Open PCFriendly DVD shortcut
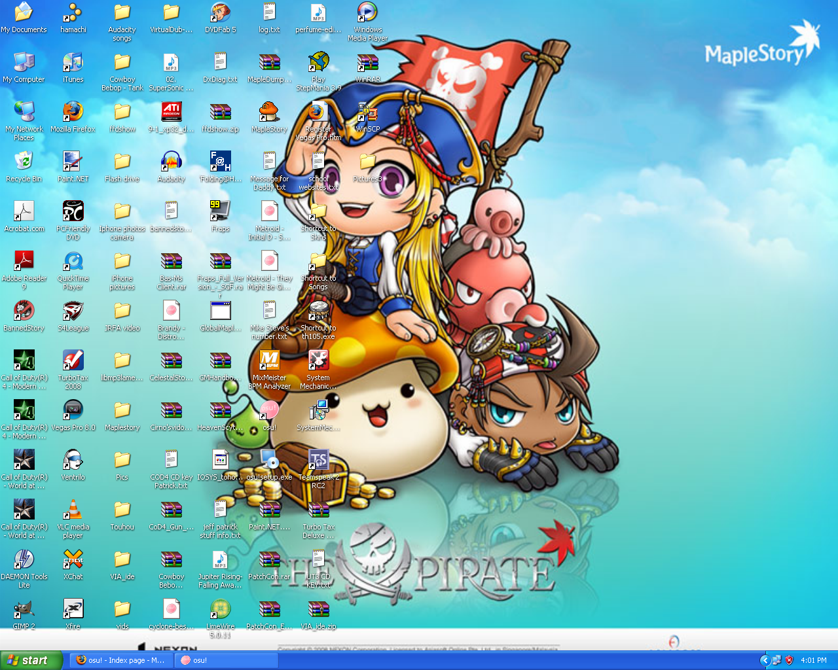The image size is (838, 670). tap(73, 211)
